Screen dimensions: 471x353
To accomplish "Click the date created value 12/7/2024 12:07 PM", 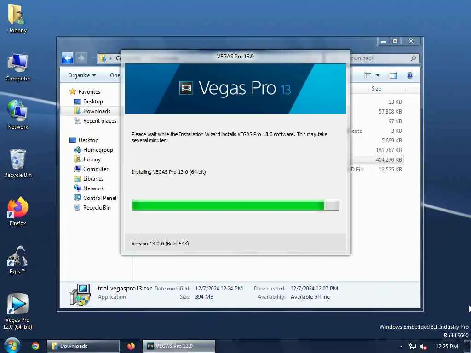I will tap(314, 289).
